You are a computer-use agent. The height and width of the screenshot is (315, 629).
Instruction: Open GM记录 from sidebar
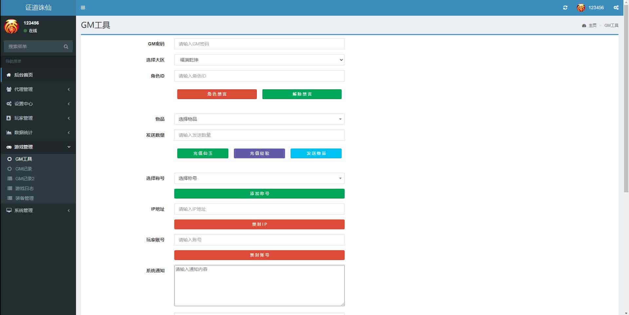pos(24,169)
